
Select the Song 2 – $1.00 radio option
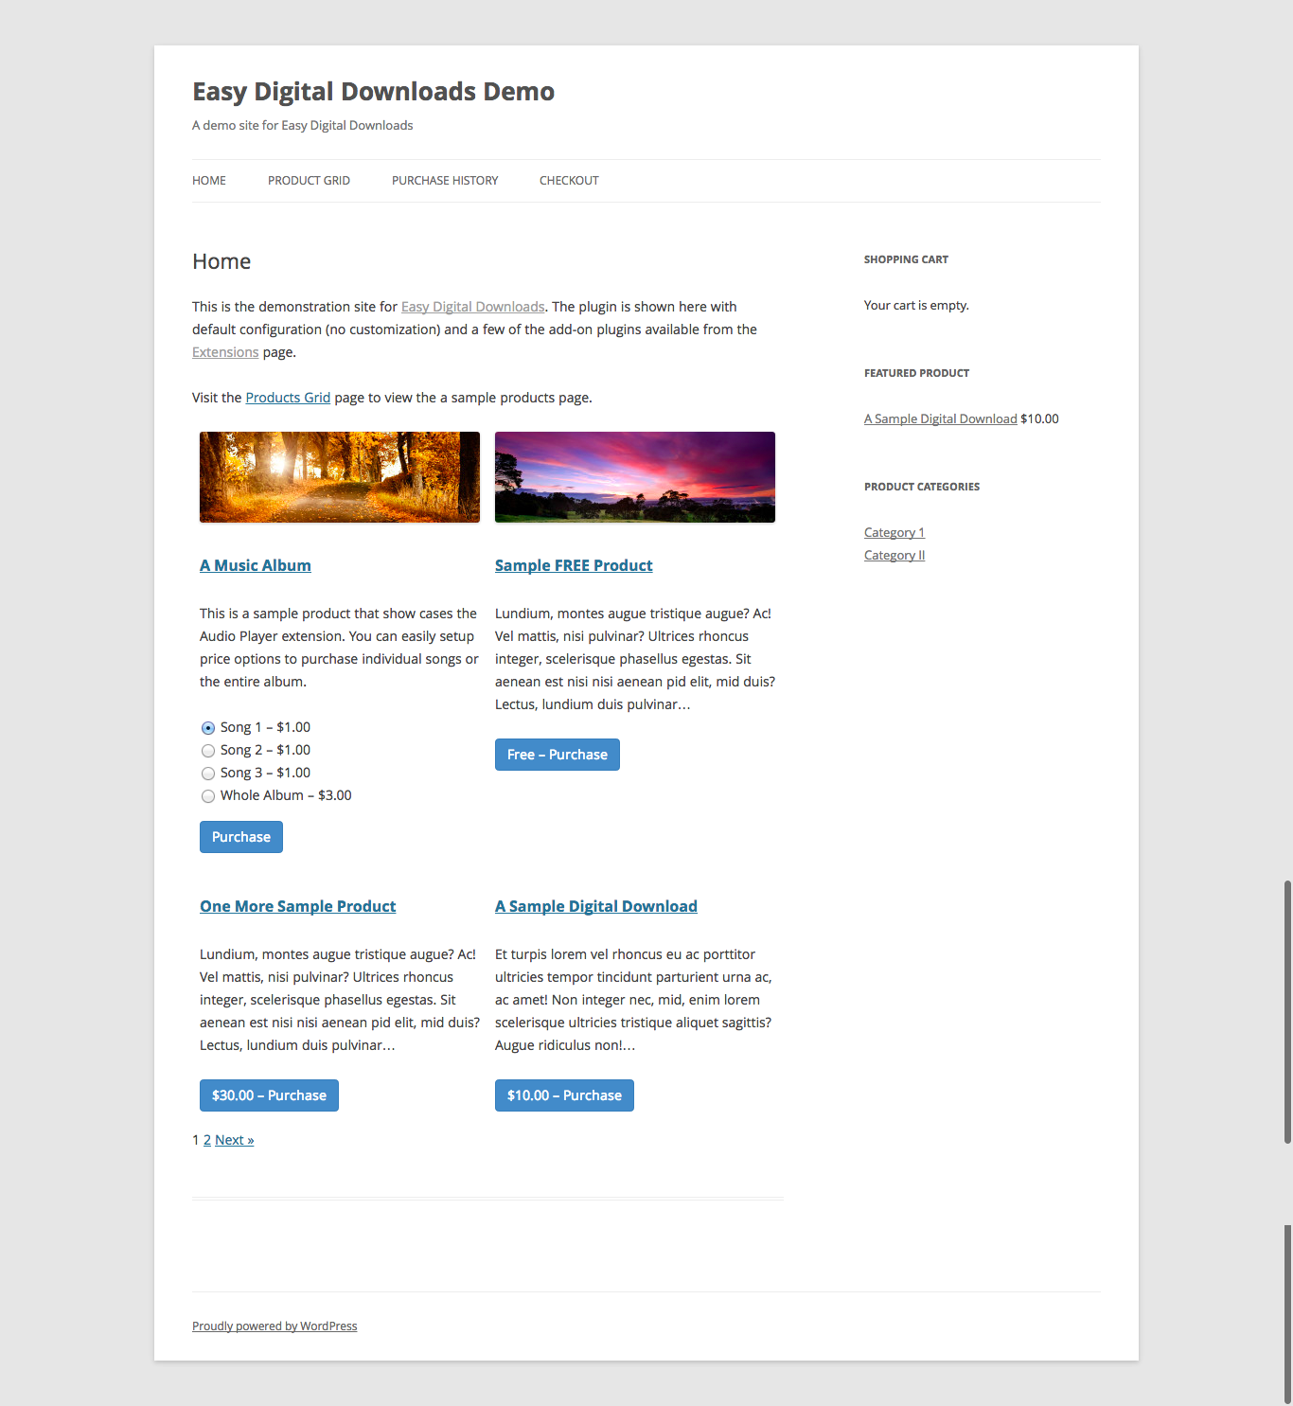coord(208,751)
